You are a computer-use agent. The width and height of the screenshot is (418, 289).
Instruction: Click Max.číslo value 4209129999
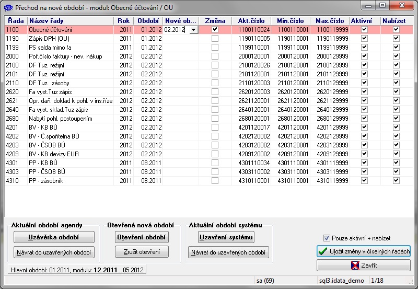coord(332,154)
